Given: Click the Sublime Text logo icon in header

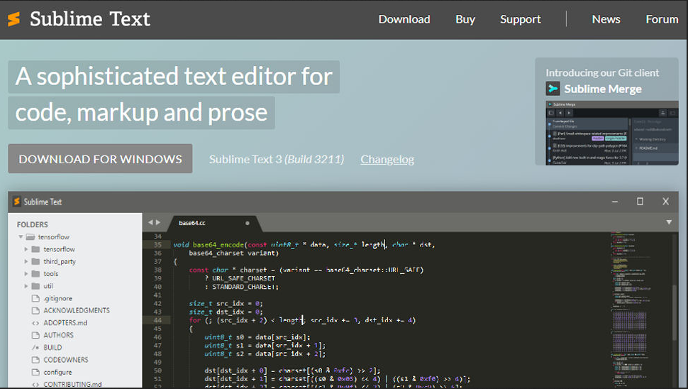Looking at the screenshot, I should pos(14,19).
